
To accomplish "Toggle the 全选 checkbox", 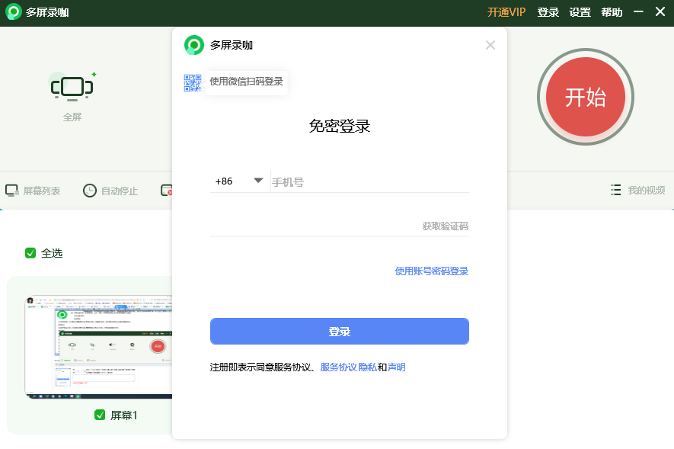I will tap(30, 253).
